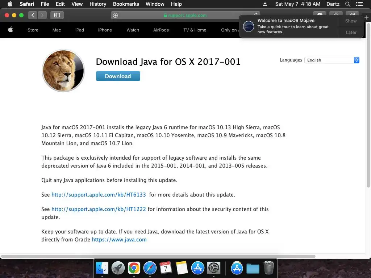Click the vertical scrollbar on right edge
This screenshot has height=278, width=371.
point(368,105)
